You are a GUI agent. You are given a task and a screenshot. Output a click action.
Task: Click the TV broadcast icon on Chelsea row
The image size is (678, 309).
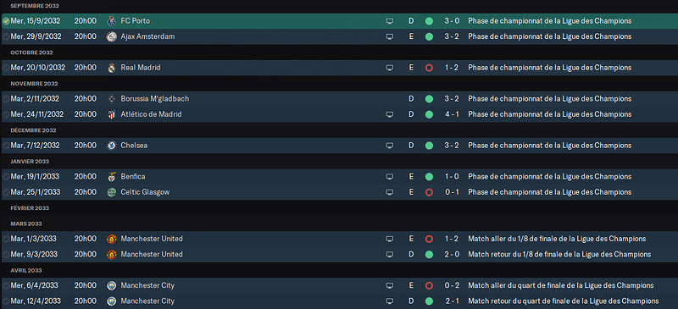(x=390, y=146)
